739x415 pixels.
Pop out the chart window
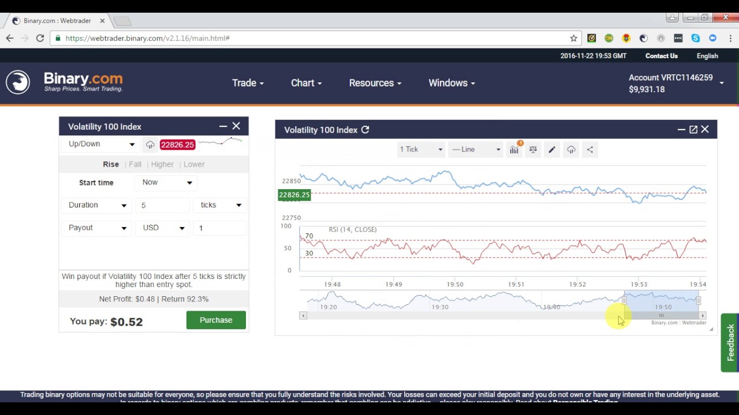coord(693,130)
